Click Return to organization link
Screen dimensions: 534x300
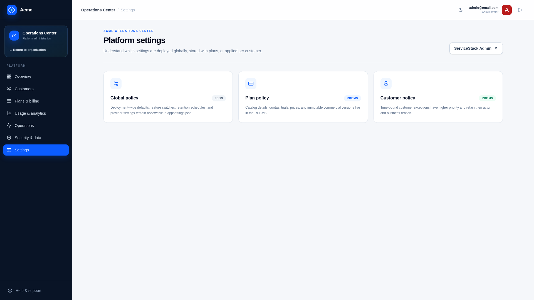click(x=28, y=50)
